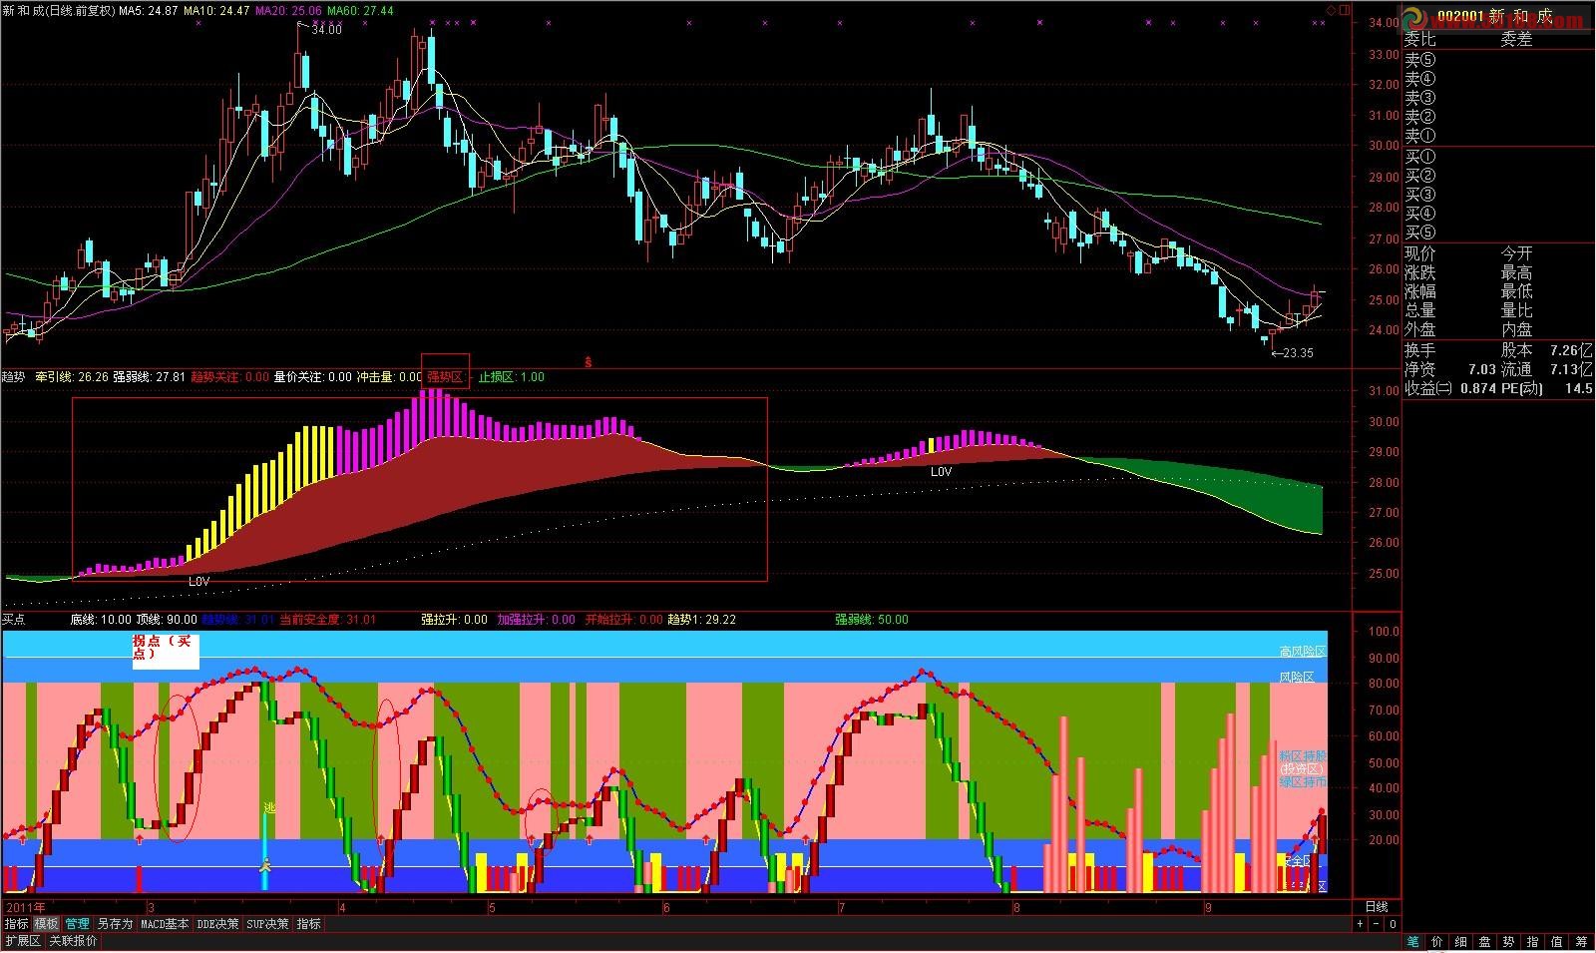Click the MA60: 27.44 label
This screenshot has width=1596, height=953.
(x=360, y=11)
